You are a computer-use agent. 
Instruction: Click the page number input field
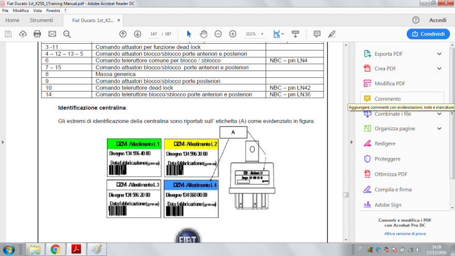pos(152,34)
